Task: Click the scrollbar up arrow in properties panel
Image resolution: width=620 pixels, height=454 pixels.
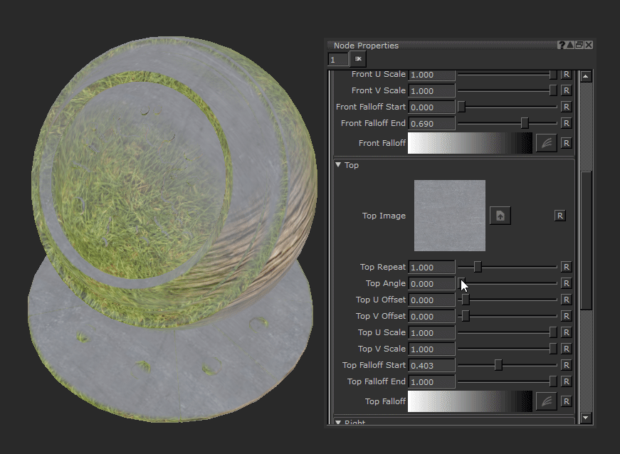Action: [586, 76]
